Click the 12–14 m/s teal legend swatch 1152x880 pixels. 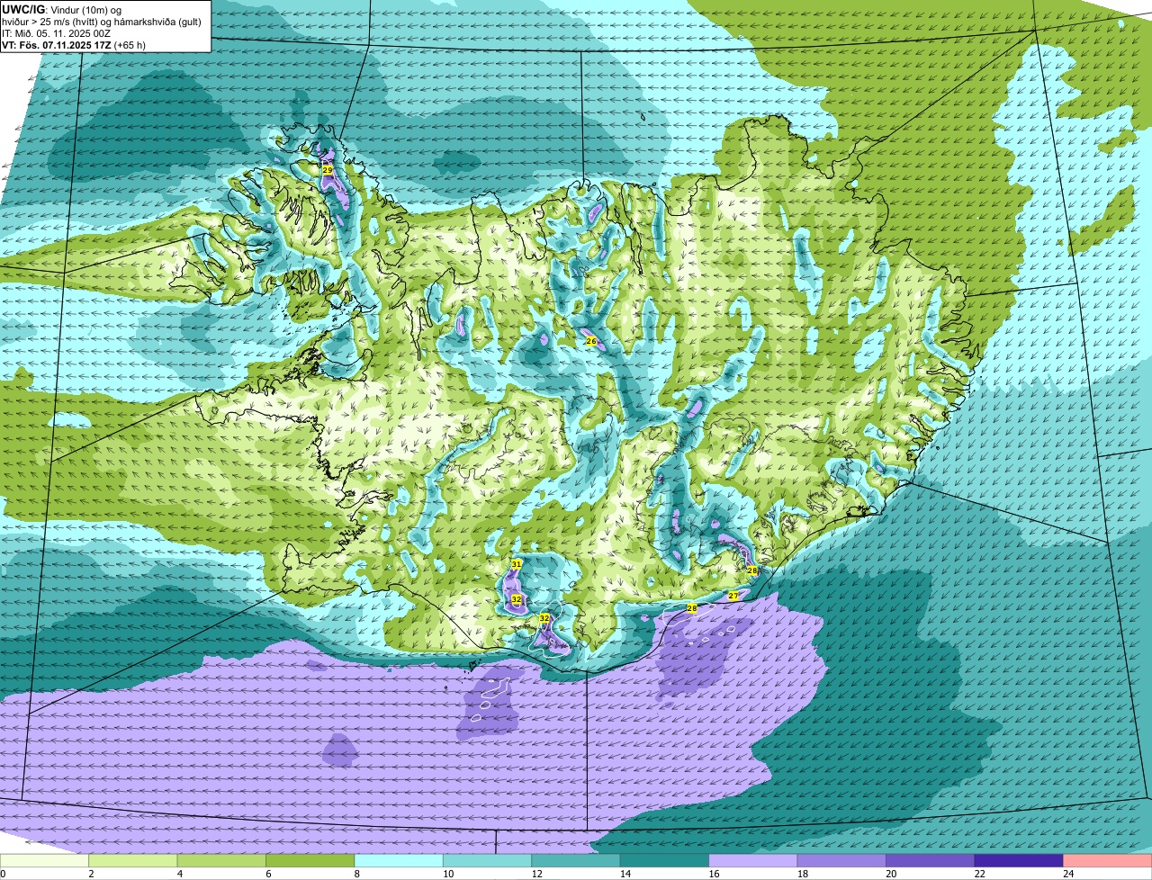point(576,860)
